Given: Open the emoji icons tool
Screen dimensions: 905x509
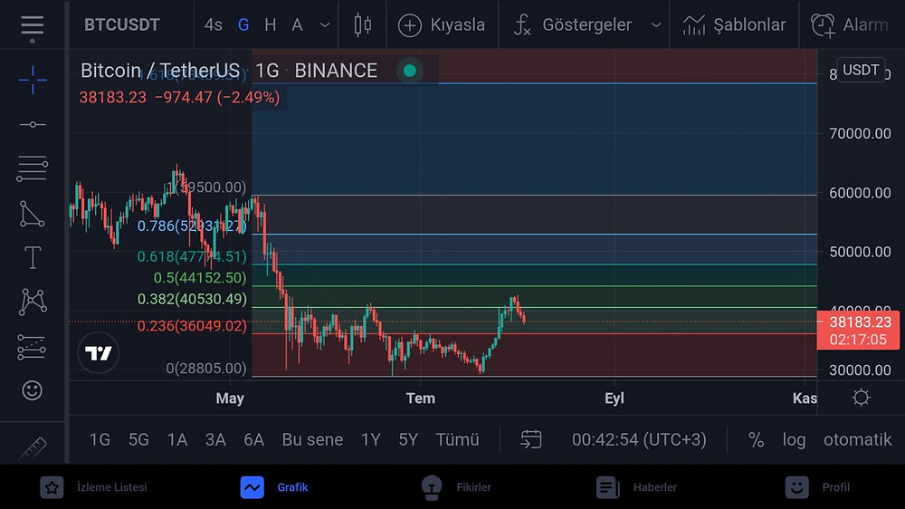Looking at the screenshot, I should (33, 390).
